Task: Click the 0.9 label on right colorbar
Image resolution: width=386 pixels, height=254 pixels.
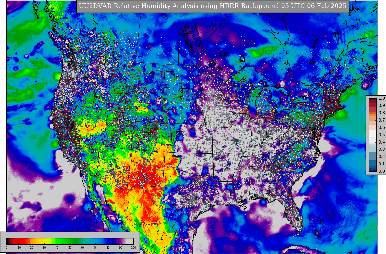Action: [382, 105]
